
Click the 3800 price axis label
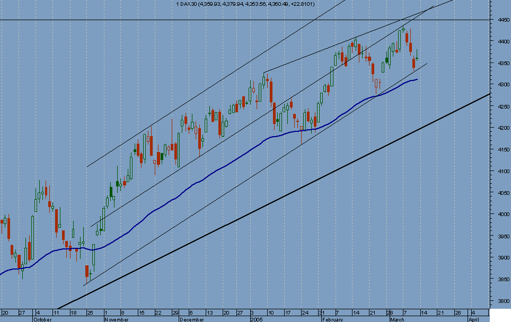pyautogui.click(x=504, y=301)
